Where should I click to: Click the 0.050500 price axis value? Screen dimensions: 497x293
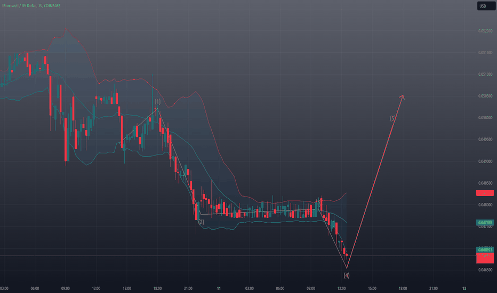pyautogui.click(x=485, y=96)
